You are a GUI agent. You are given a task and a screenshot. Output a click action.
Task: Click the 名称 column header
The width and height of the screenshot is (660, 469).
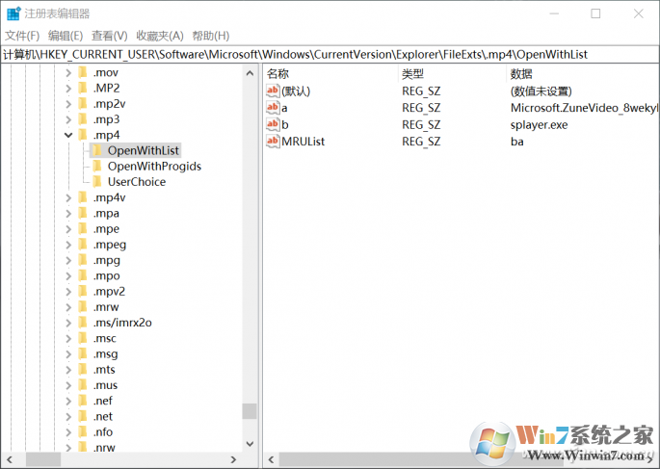(278, 73)
